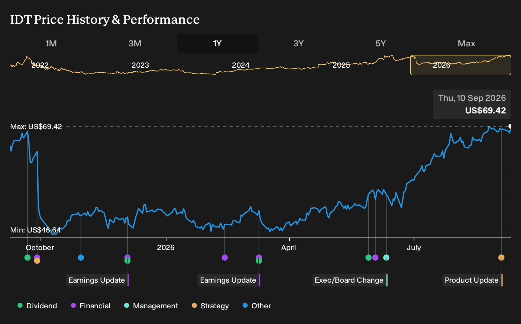The width and height of the screenshot is (521, 324).
Task: Jump to 2024 in the overview chart
Action: click(x=240, y=65)
